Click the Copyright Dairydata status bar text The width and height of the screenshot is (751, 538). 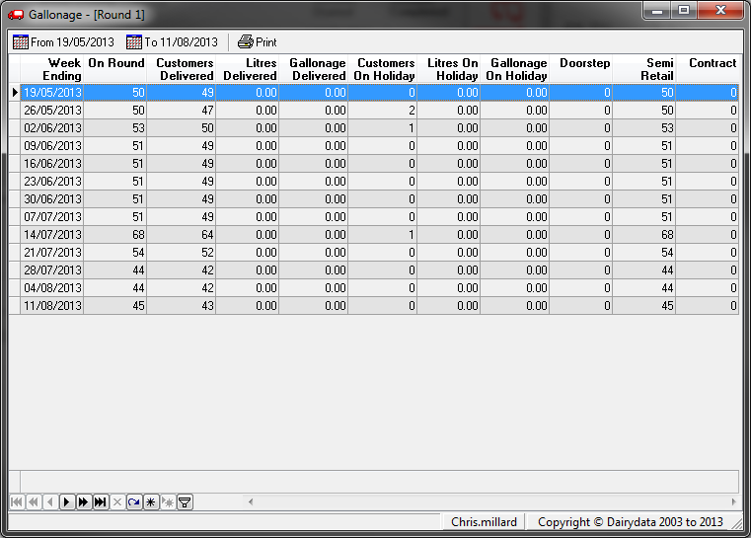631,521
